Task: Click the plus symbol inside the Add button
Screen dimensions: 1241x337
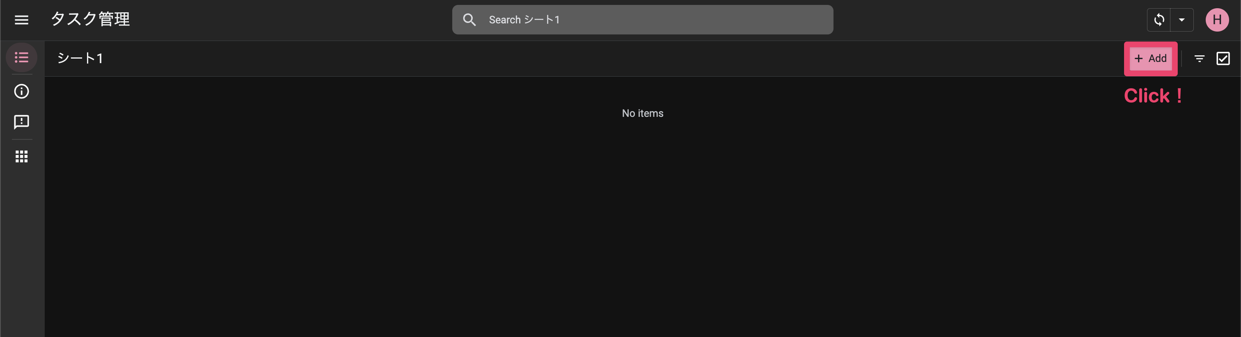Action: (1138, 58)
